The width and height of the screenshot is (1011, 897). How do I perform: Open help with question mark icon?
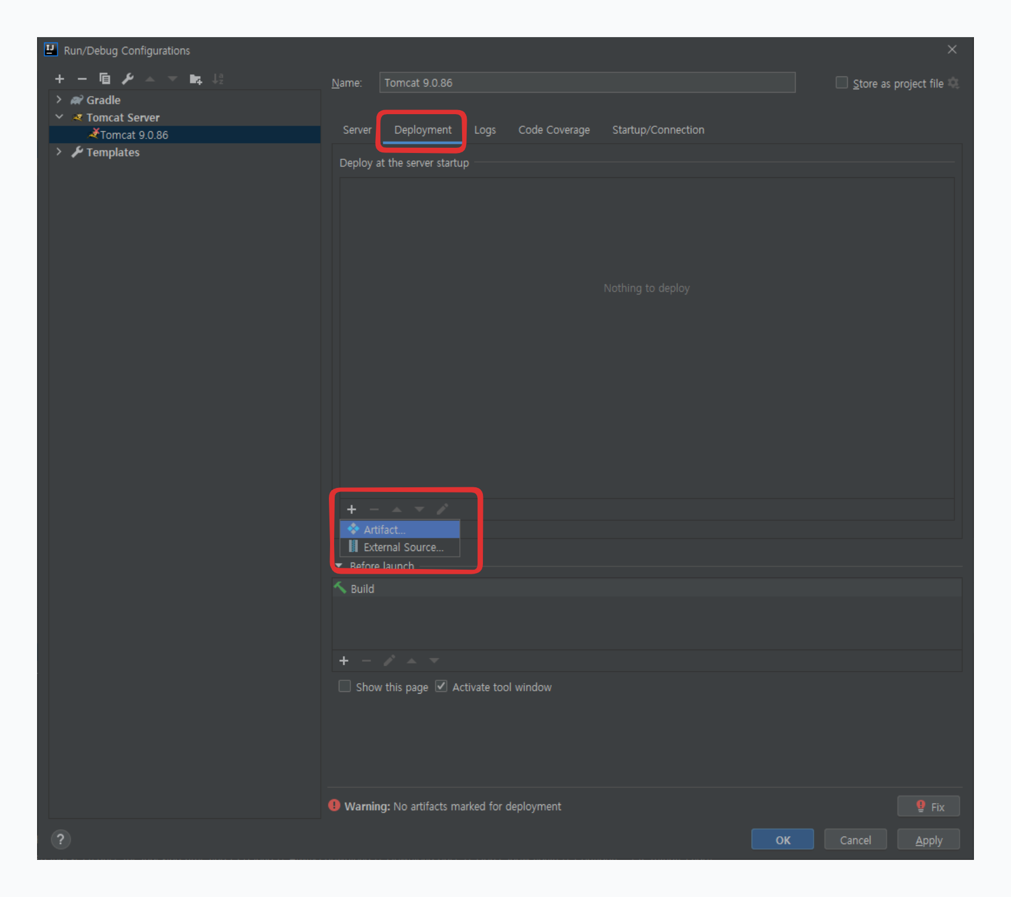click(x=61, y=839)
